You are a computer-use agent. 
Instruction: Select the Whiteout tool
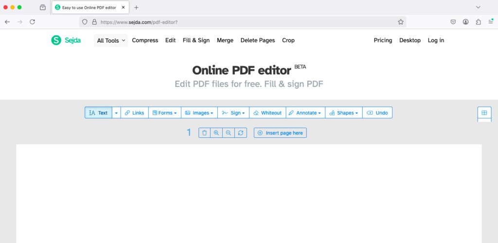267,113
